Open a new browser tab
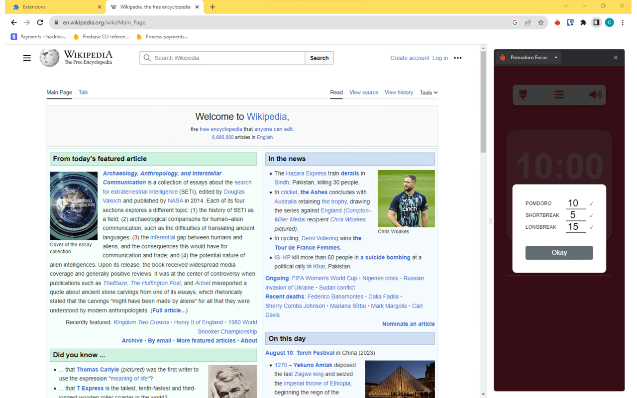This screenshot has width=637, height=398. coord(212,7)
